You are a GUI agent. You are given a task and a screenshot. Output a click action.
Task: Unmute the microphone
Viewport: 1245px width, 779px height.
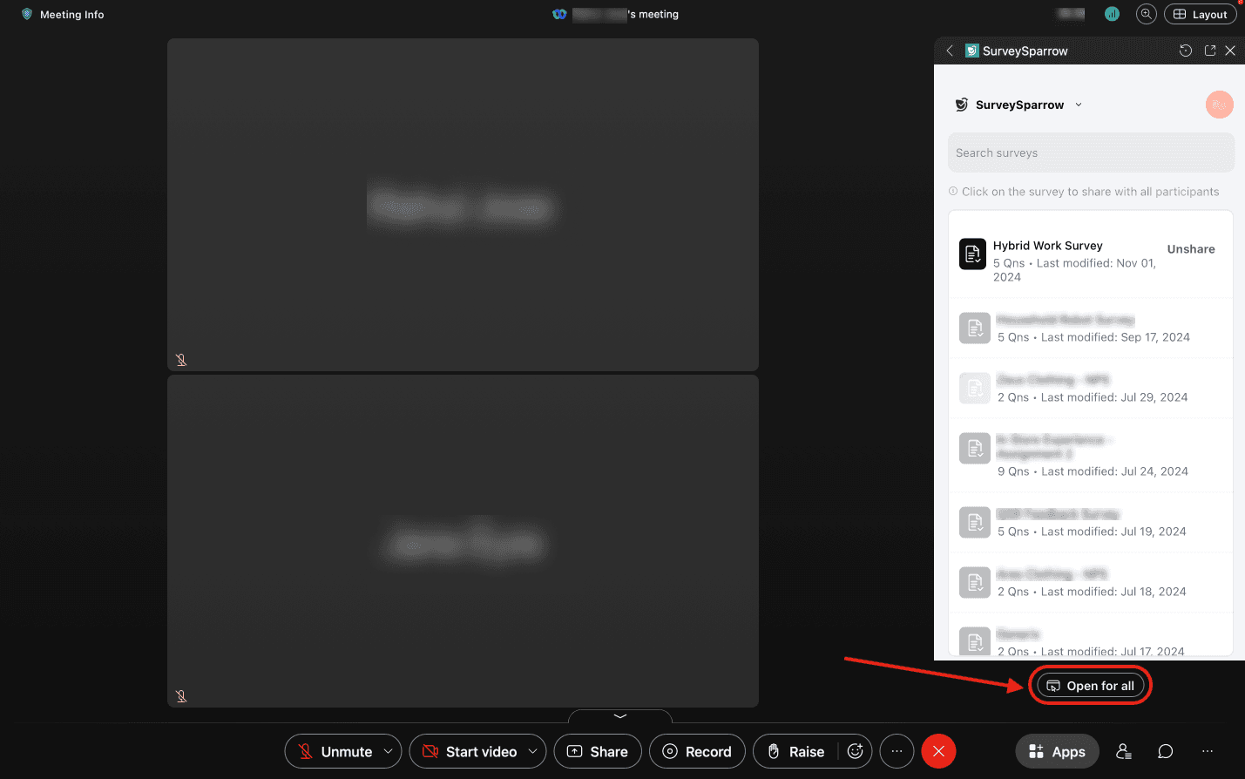click(x=335, y=751)
